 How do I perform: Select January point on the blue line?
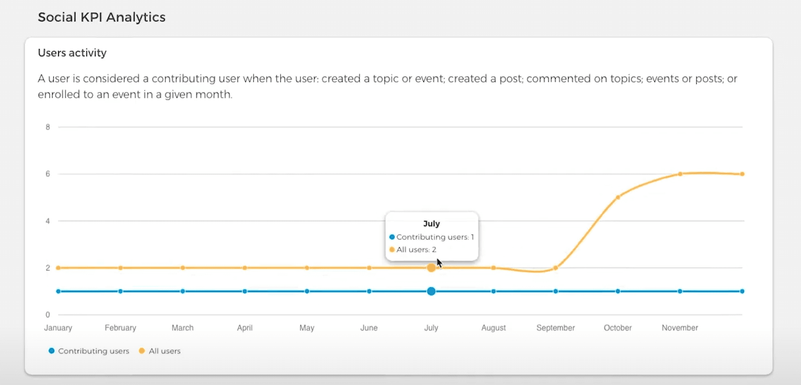click(58, 291)
